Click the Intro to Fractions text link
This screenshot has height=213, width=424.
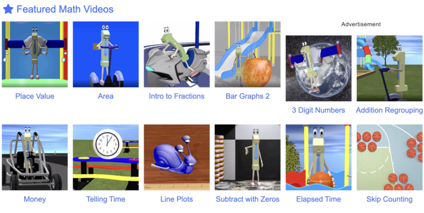click(x=177, y=96)
